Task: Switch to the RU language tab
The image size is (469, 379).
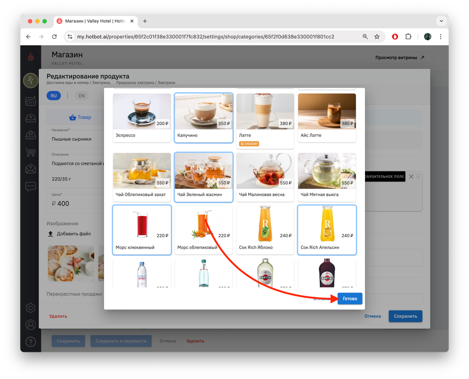Action: click(54, 96)
